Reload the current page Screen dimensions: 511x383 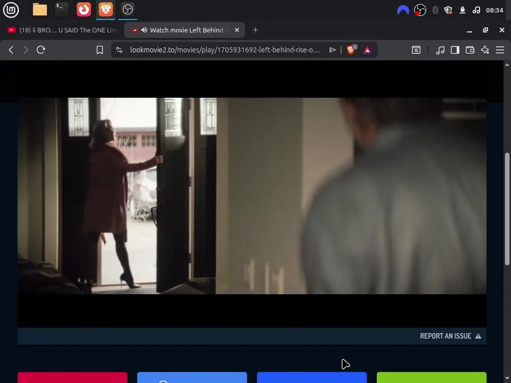(x=41, y=50)
